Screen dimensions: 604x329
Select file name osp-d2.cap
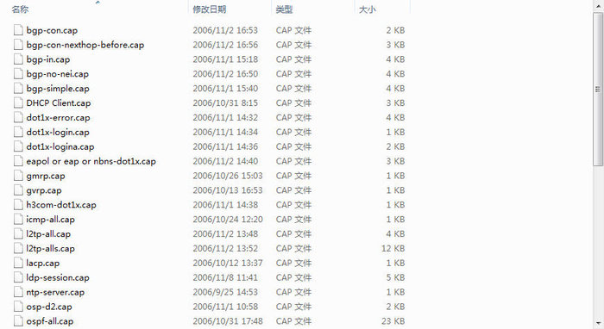click(x=49, y=307)
